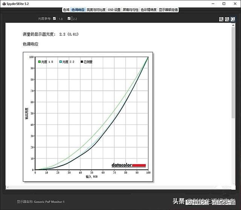Click the zoom in magnifier icon
This screenshot has height=210, width=241.
click(221, 19)
